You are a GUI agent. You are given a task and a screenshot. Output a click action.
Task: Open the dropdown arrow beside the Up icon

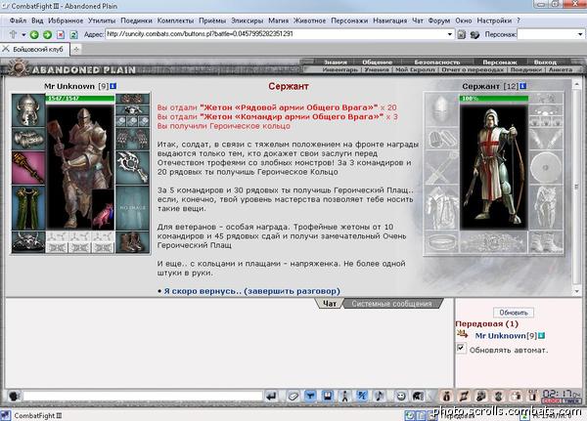pos(23,35)
